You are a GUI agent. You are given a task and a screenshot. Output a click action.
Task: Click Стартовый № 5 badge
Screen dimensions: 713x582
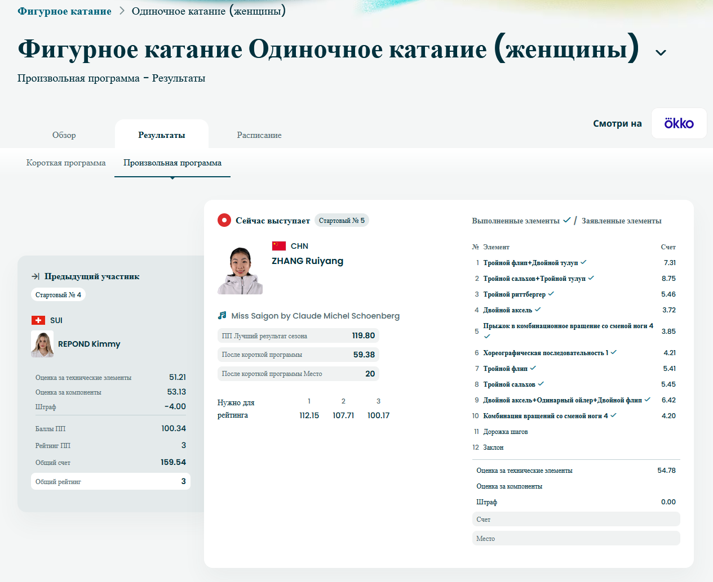[x=342, y=221]
